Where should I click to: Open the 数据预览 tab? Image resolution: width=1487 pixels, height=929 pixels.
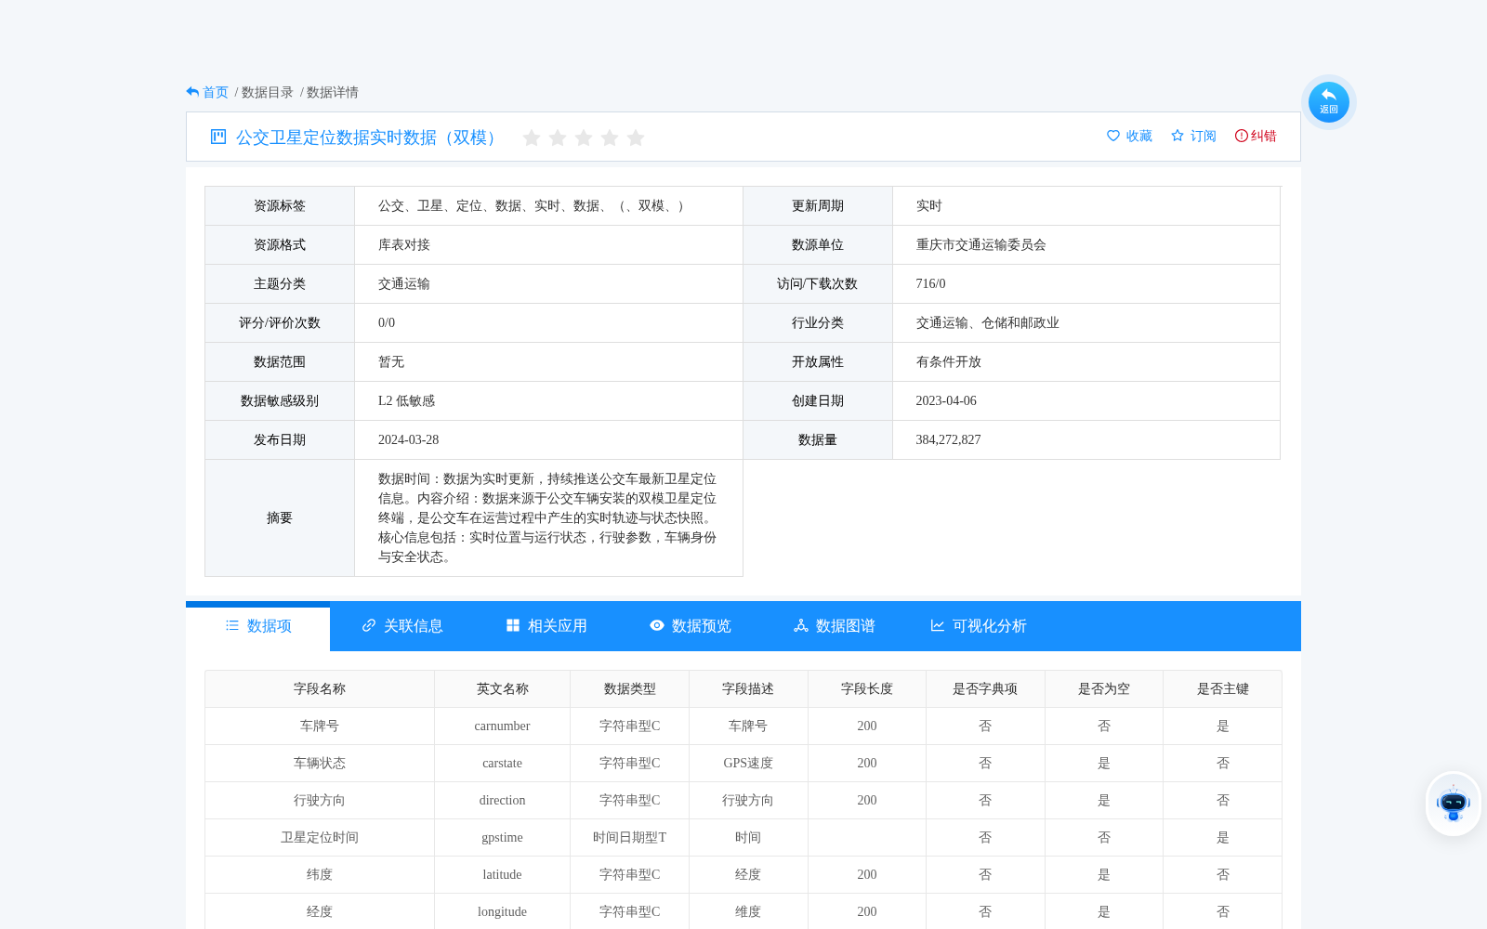tap(691, 626)
